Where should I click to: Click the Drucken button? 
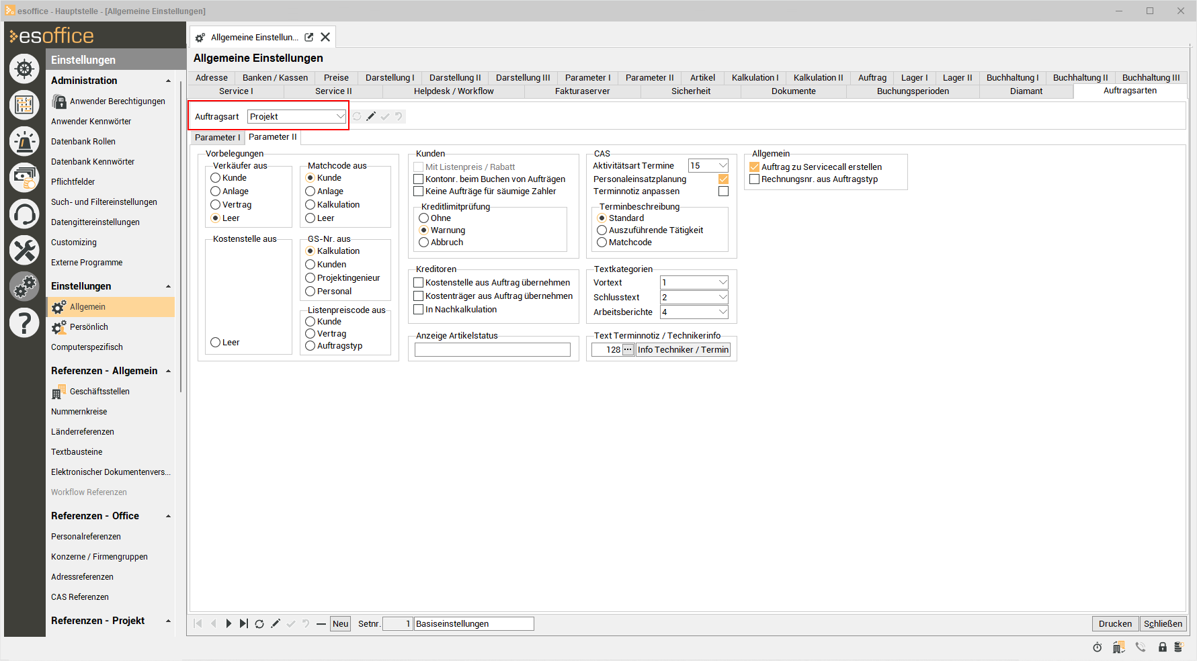coord(1115,624)
